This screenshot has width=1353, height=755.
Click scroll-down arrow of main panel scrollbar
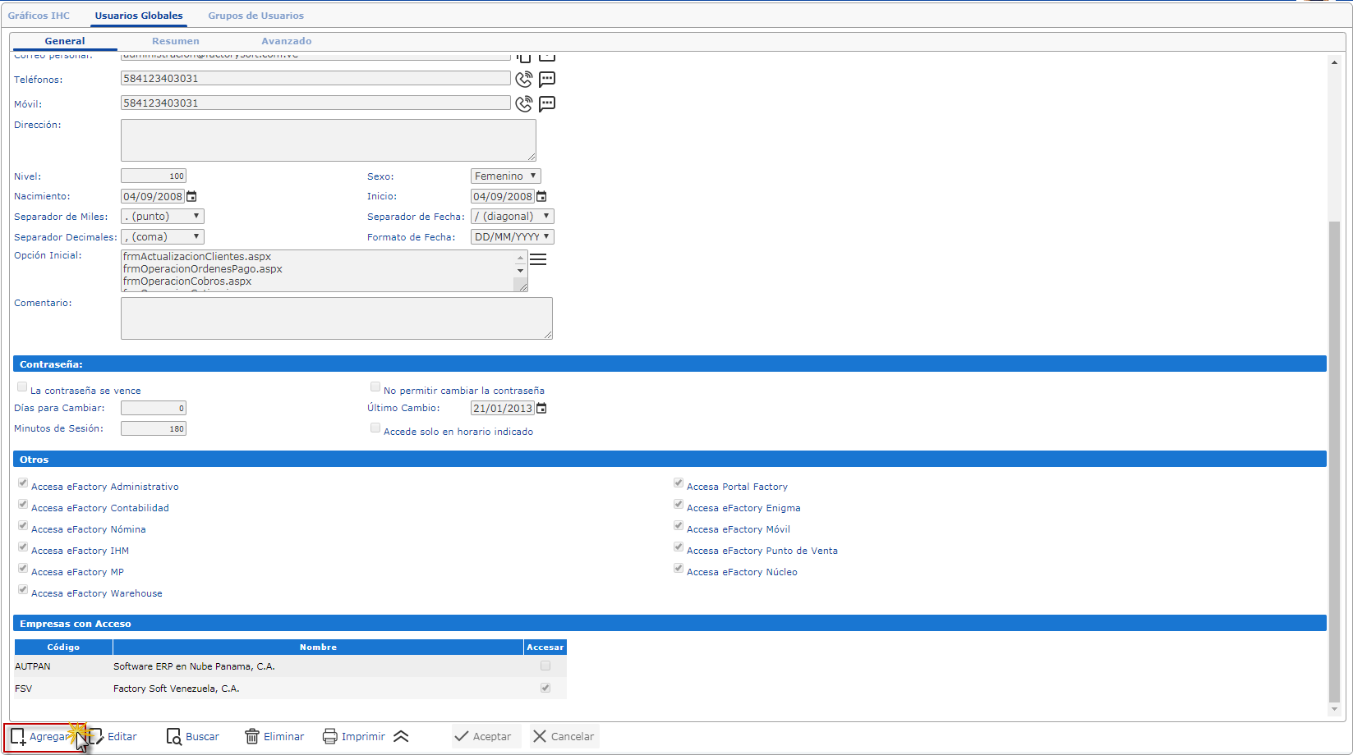(x=1334, y=710)
